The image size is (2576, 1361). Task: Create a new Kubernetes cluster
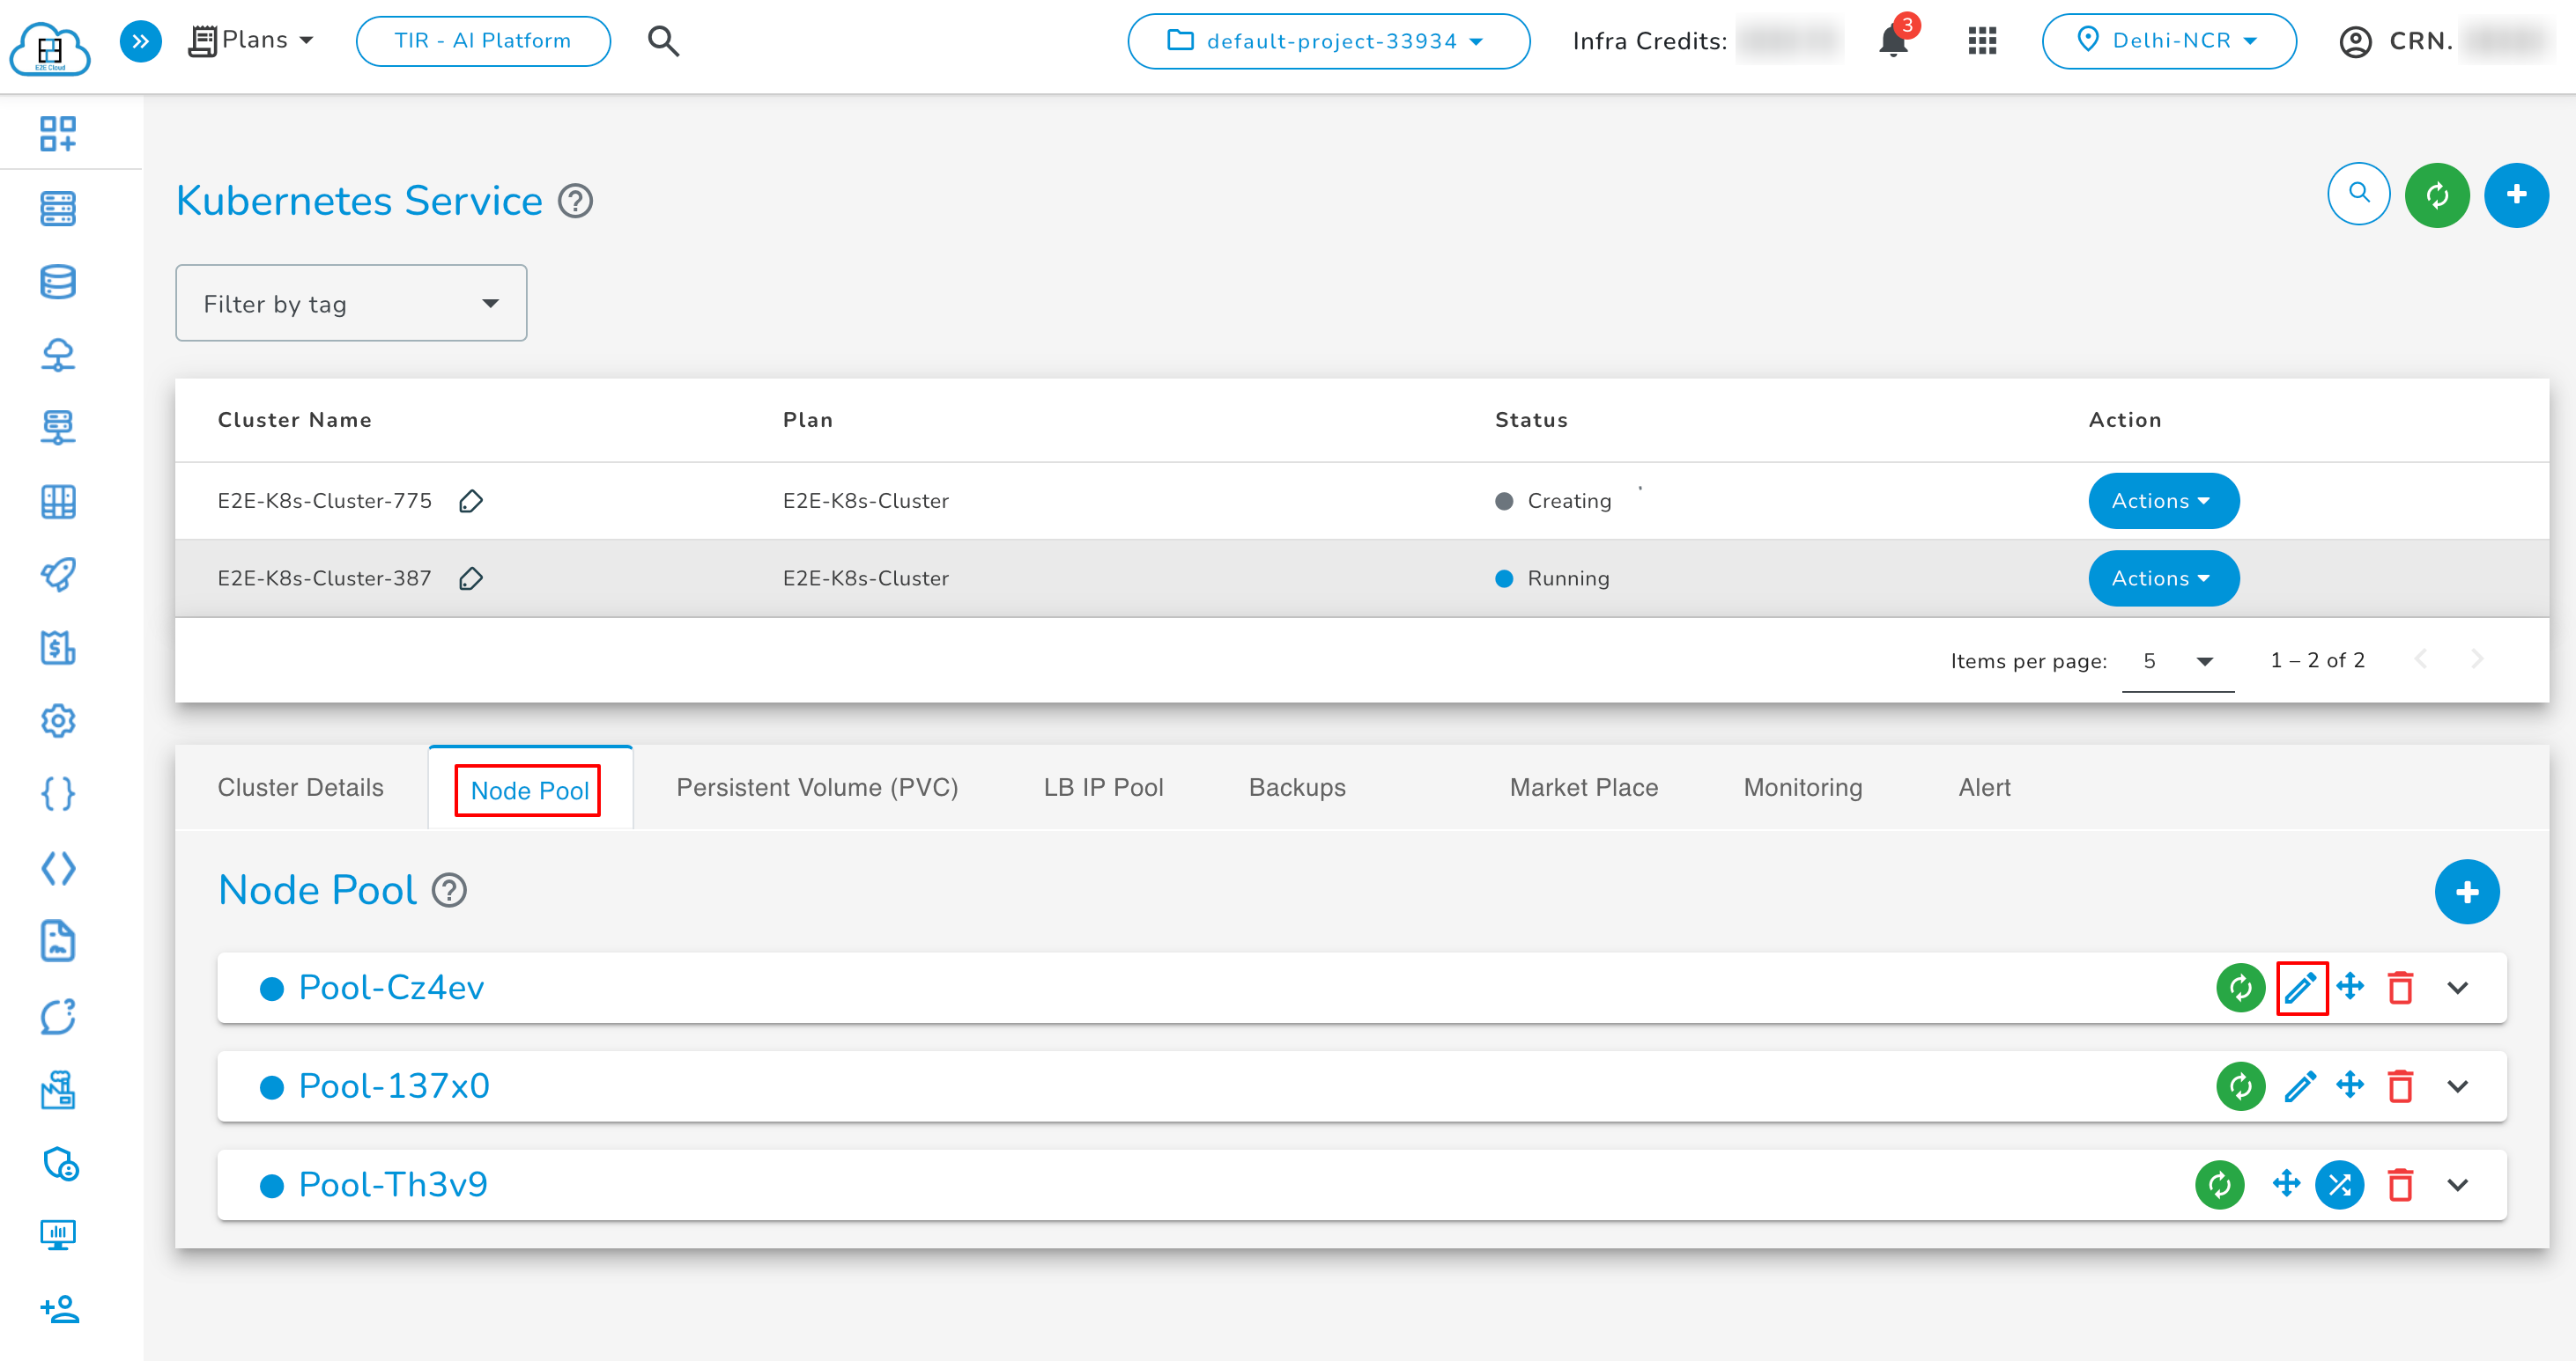pyautogui.click(x=2516, y=195)
